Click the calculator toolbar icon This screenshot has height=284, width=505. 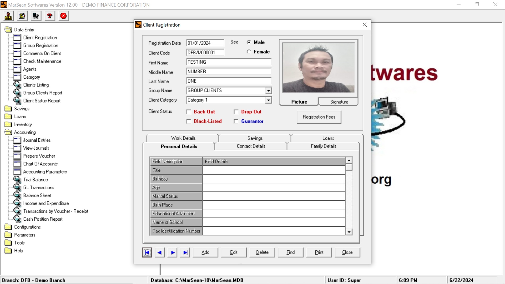(36, 16)
